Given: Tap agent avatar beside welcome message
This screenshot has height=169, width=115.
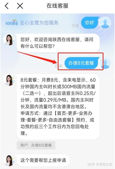Looking at the screenshot, I should tap(9, 40).
